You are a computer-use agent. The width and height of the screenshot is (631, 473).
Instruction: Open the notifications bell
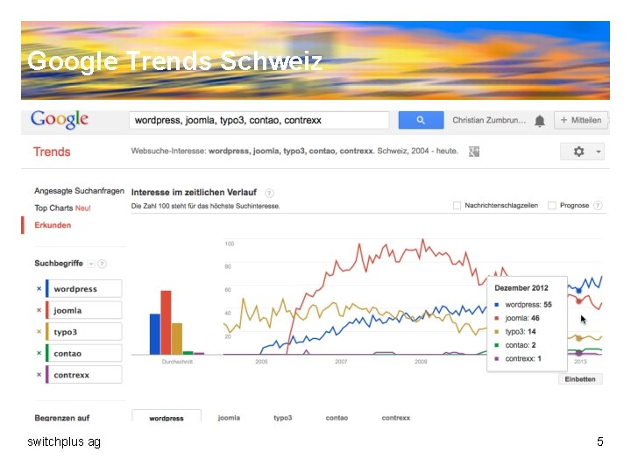click(540, 121)
